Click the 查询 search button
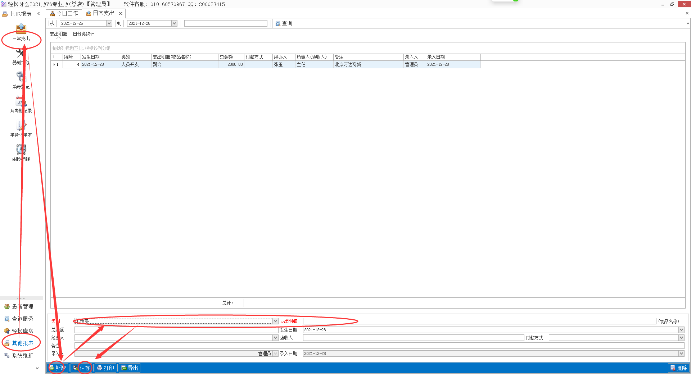 click(x=284, y=23)
